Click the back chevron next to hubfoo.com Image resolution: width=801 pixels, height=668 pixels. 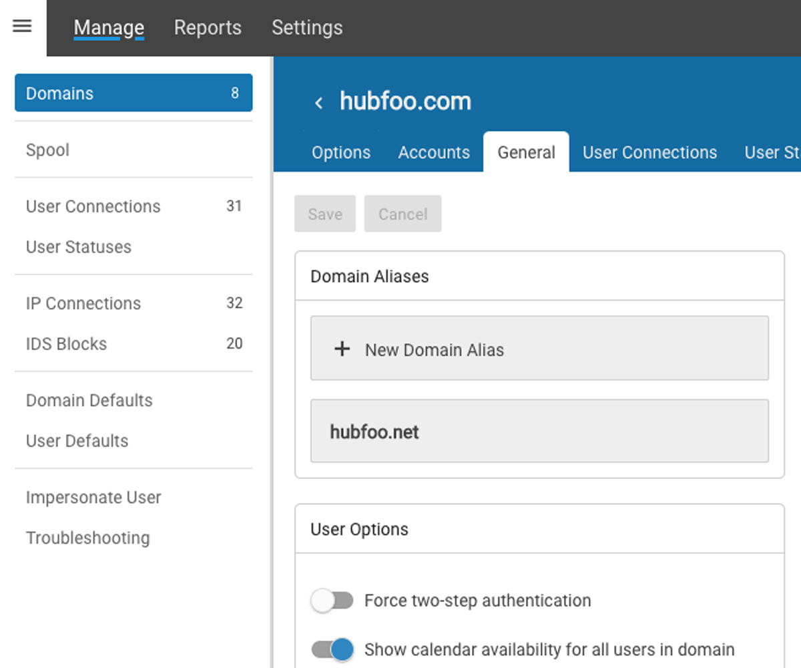[318, 102]
